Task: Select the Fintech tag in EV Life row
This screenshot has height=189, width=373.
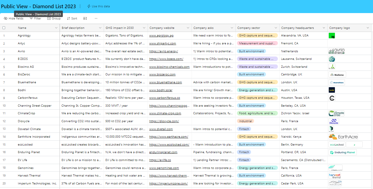Action: pos(244,160)
